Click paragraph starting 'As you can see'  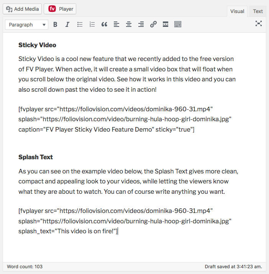128,182
